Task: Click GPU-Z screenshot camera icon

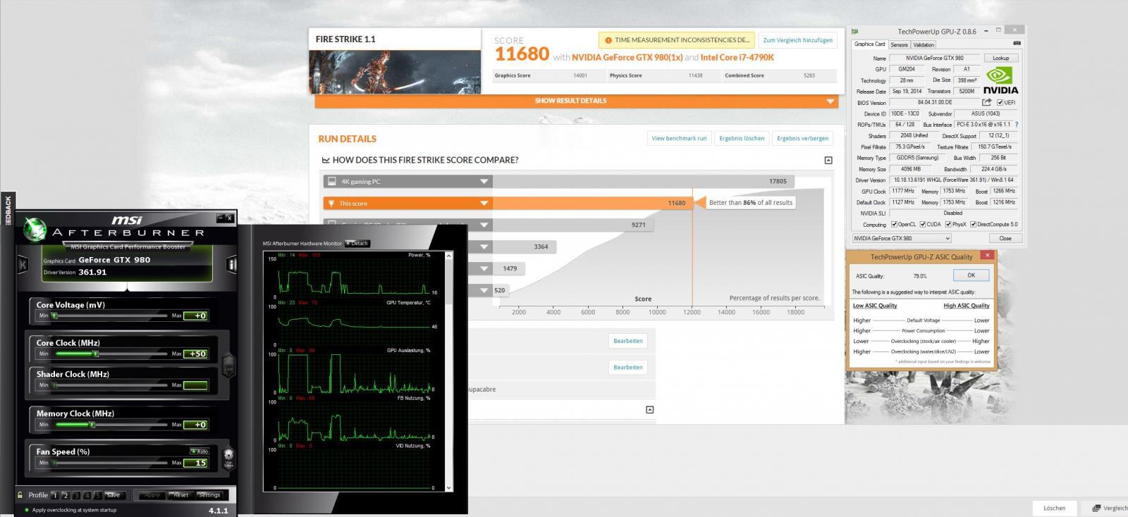Action: pos(1017,44)
